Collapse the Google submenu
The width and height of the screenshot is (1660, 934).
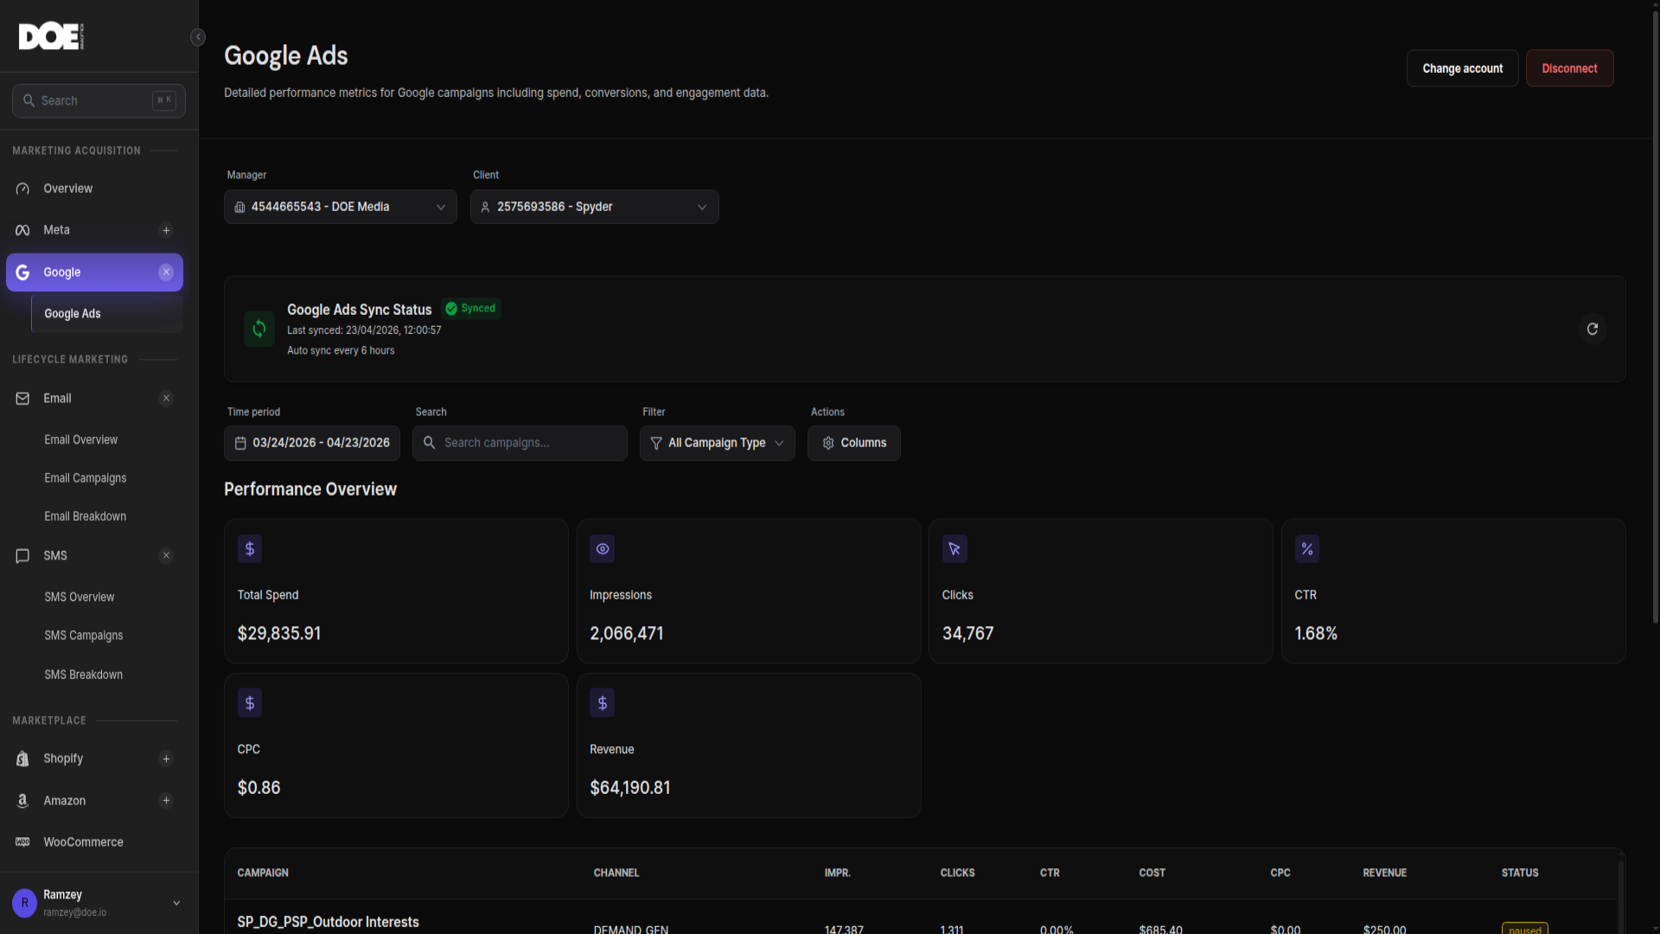click(x=166, y=272)
